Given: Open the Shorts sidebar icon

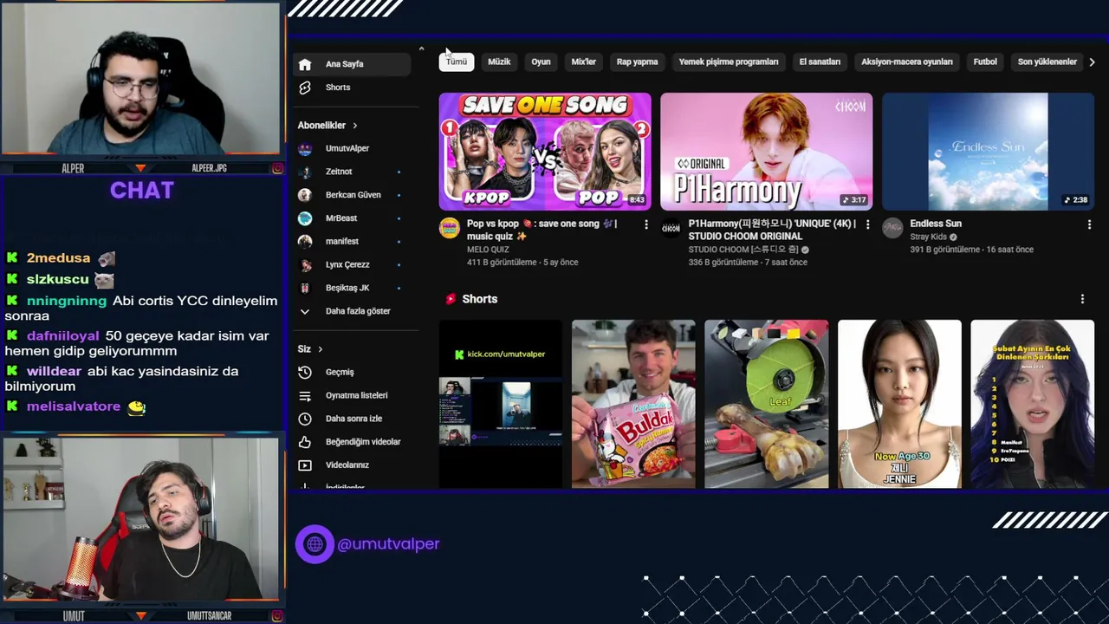Looking at the screenshot, I should coord(305,88).
